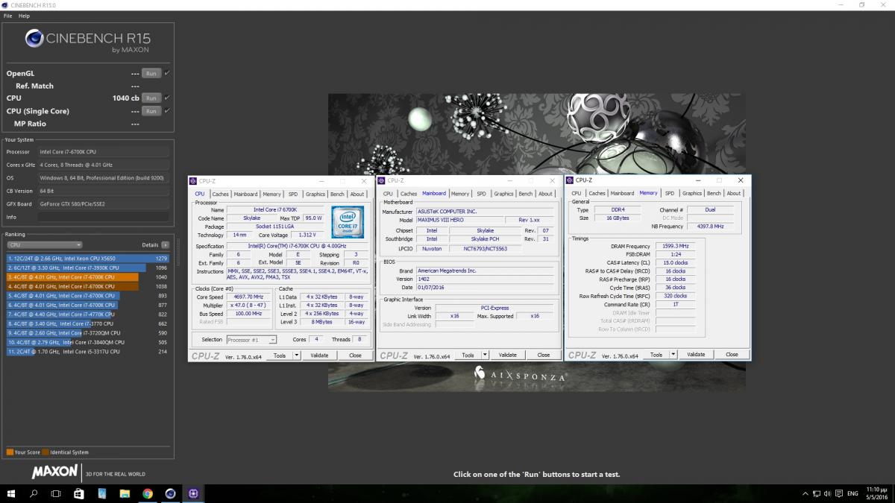Open Action Center notifications icon
This screenshot has height=503, width=895.
tap(838, 493)
